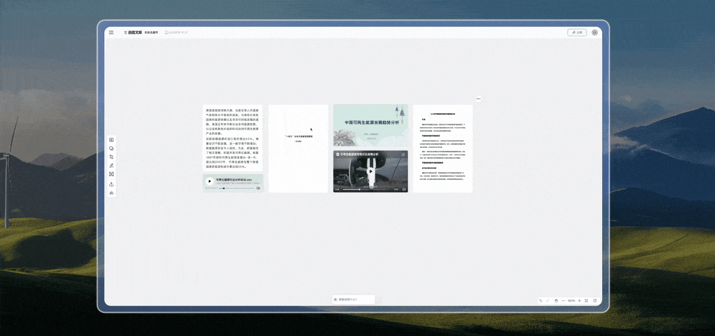715x336 pixels.
Task: Click the redo button in bottom toolbar
Action: point(548,301)
